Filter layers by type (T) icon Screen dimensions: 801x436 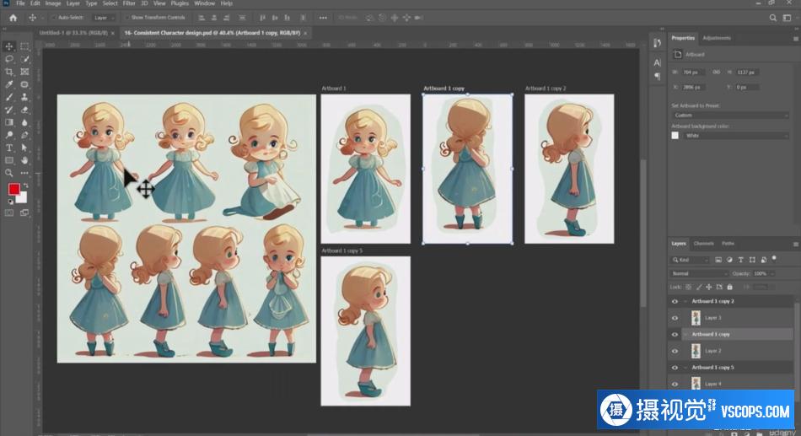point(741,260)
